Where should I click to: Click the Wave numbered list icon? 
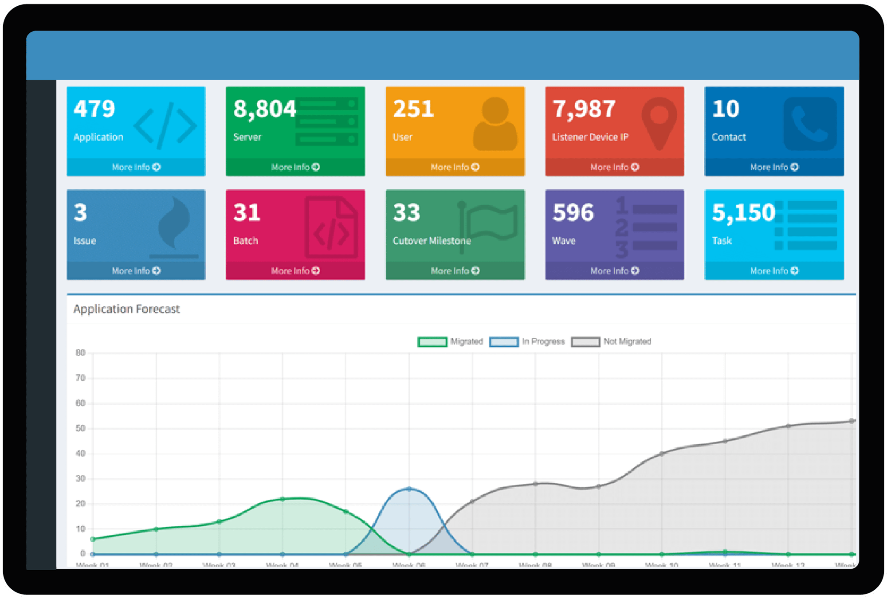[x=647, y=227]
